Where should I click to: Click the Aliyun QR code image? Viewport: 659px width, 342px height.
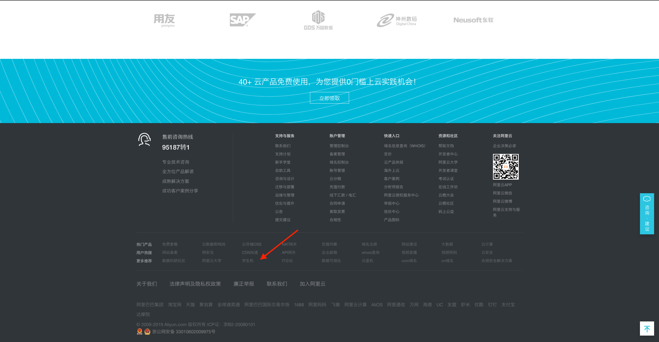pyautogui.click(x=506, y=167)
